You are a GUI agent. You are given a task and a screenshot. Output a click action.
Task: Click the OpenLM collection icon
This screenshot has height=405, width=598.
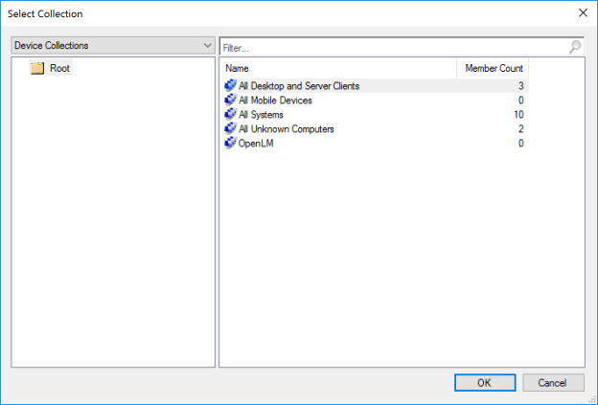(x=230, y=144)
